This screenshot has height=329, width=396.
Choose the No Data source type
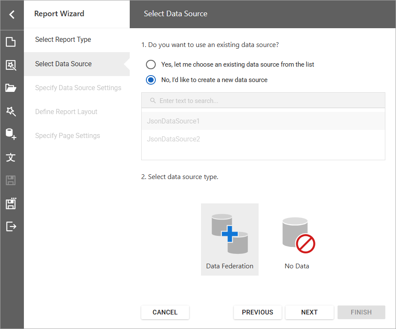[x=297, y=239]
